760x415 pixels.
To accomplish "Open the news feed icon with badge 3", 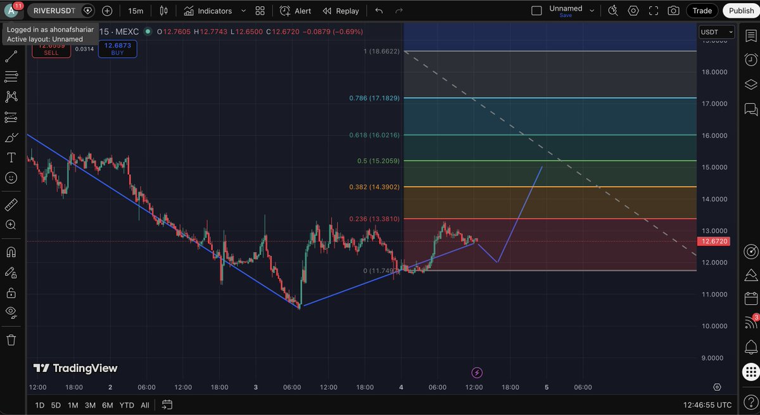I will tap(751, 322).
